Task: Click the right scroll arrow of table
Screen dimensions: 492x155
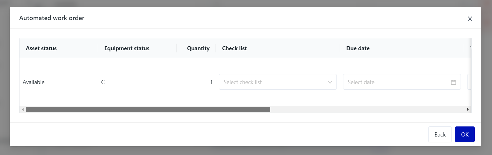Action: pos(468,110)
